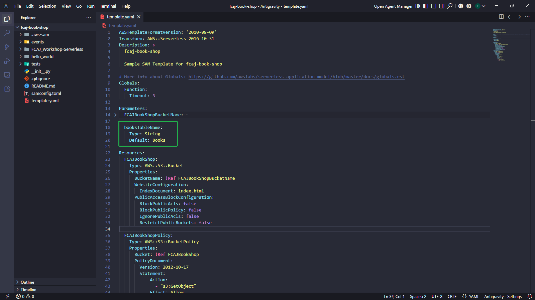535x300 pixels.
Task: Open Antigravity - Settings in status bar
Action: pos(503,296)
